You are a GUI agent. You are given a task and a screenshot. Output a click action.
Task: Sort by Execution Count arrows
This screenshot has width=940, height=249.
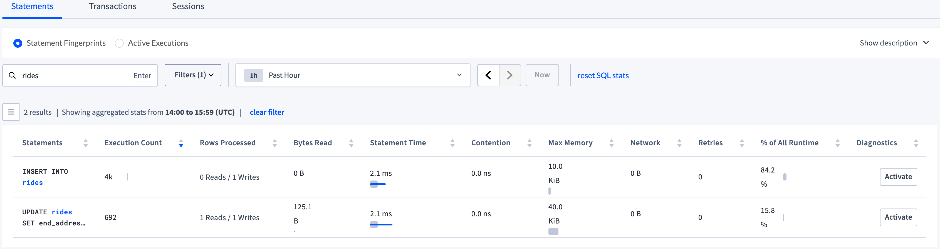180,143
